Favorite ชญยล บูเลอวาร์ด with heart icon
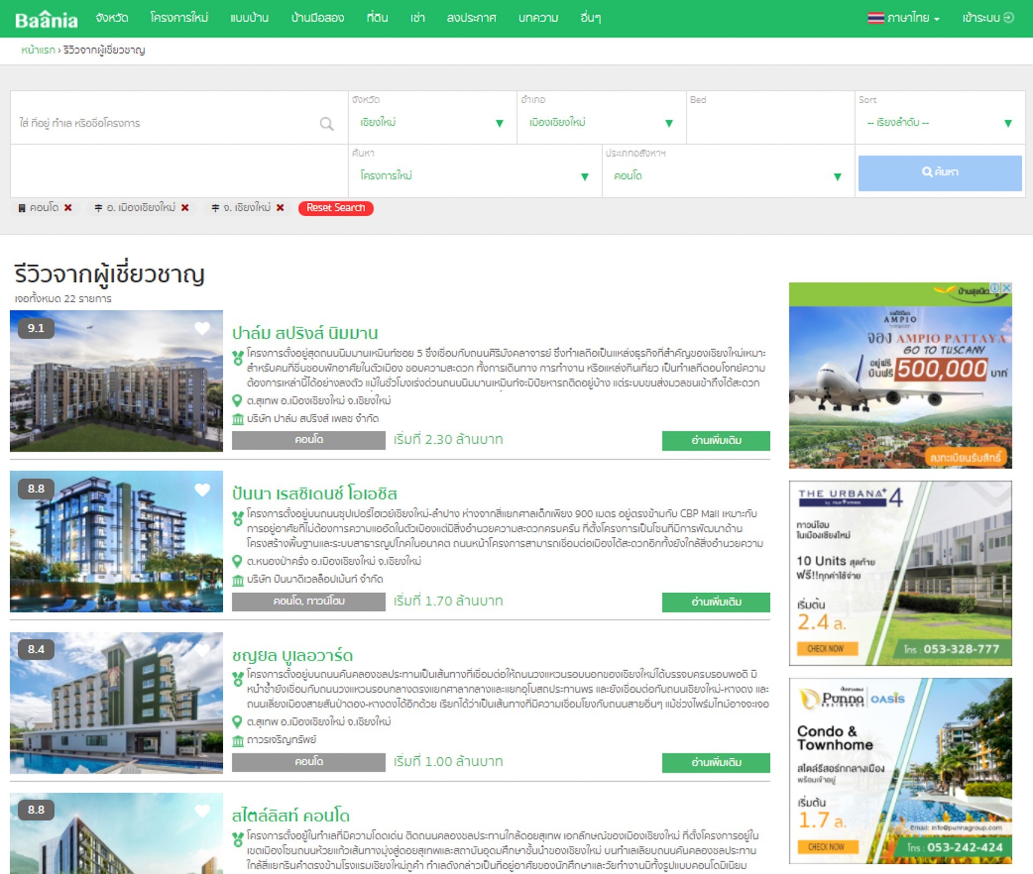The image size is (1033, 874). click(x=202, y=650)
